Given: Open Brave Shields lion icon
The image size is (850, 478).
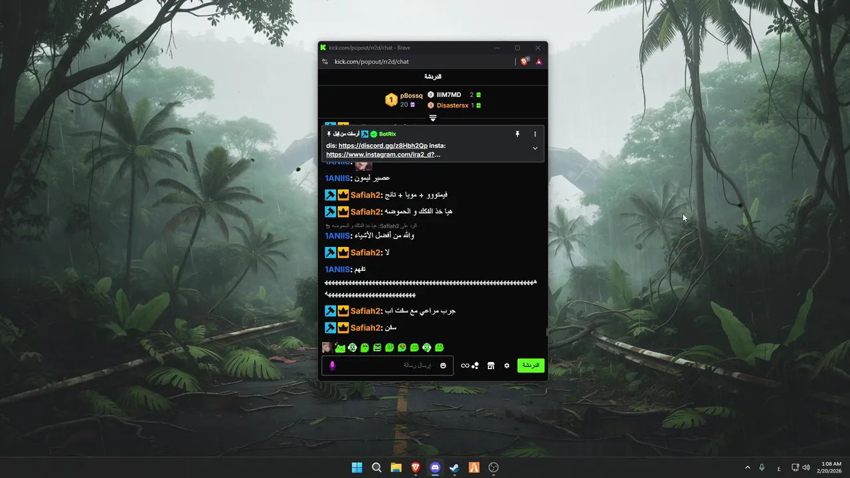Looking at the screenshot, I should tap(525, 62).
